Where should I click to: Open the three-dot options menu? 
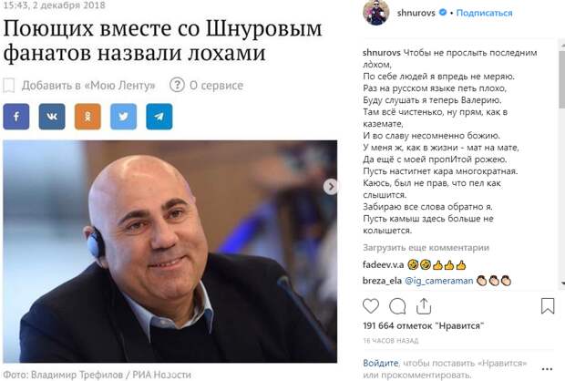click(547, 369)
